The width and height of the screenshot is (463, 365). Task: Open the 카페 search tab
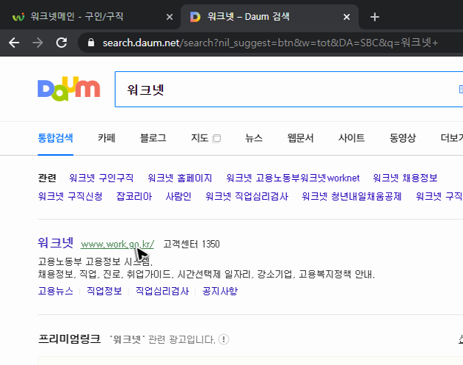[x=106, y=138]
